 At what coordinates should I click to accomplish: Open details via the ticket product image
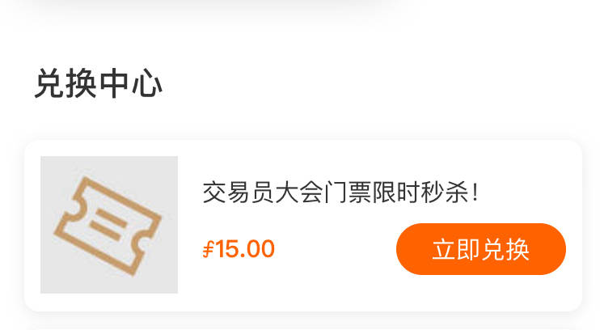click(109, 225)
